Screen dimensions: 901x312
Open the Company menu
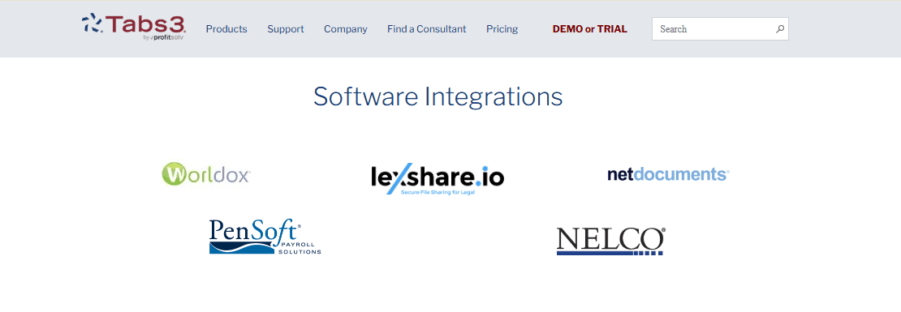tap(345, 28)
